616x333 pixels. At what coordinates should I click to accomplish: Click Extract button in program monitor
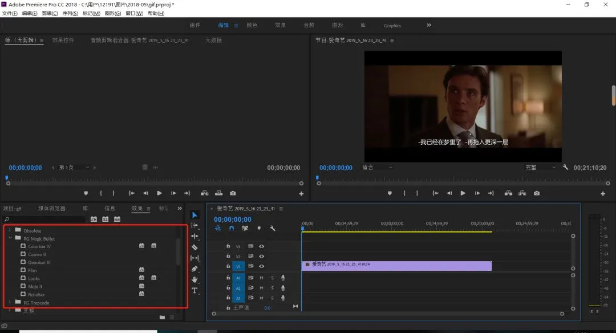click(x=522, y=193)
